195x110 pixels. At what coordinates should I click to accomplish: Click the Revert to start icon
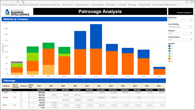click(x=13, y=2)
